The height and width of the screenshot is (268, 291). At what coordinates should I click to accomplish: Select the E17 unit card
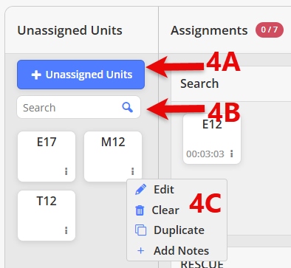pyautogui.click(x=47, y=157)
